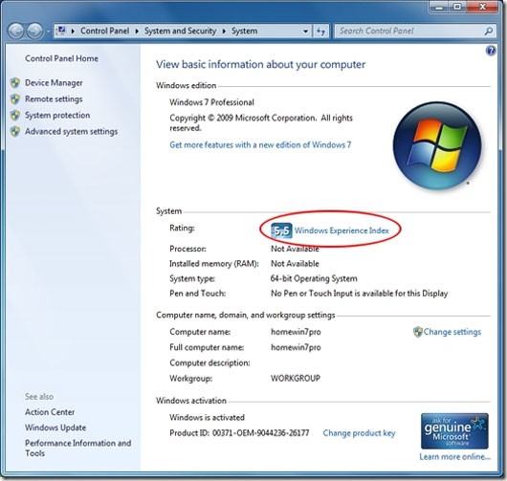Click shield icon beside Advanced system settings
The image size is (507, 481).
15,132
